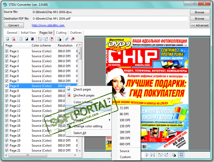This screenshot has height=162, width=214.
Task: Click horizontal scrollbar right arrow
Action: coord(75,155)
